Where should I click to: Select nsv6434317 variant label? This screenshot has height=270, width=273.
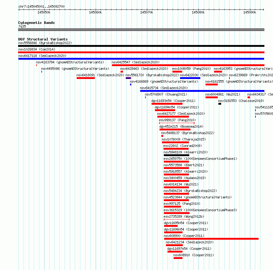tap(260, 94)
